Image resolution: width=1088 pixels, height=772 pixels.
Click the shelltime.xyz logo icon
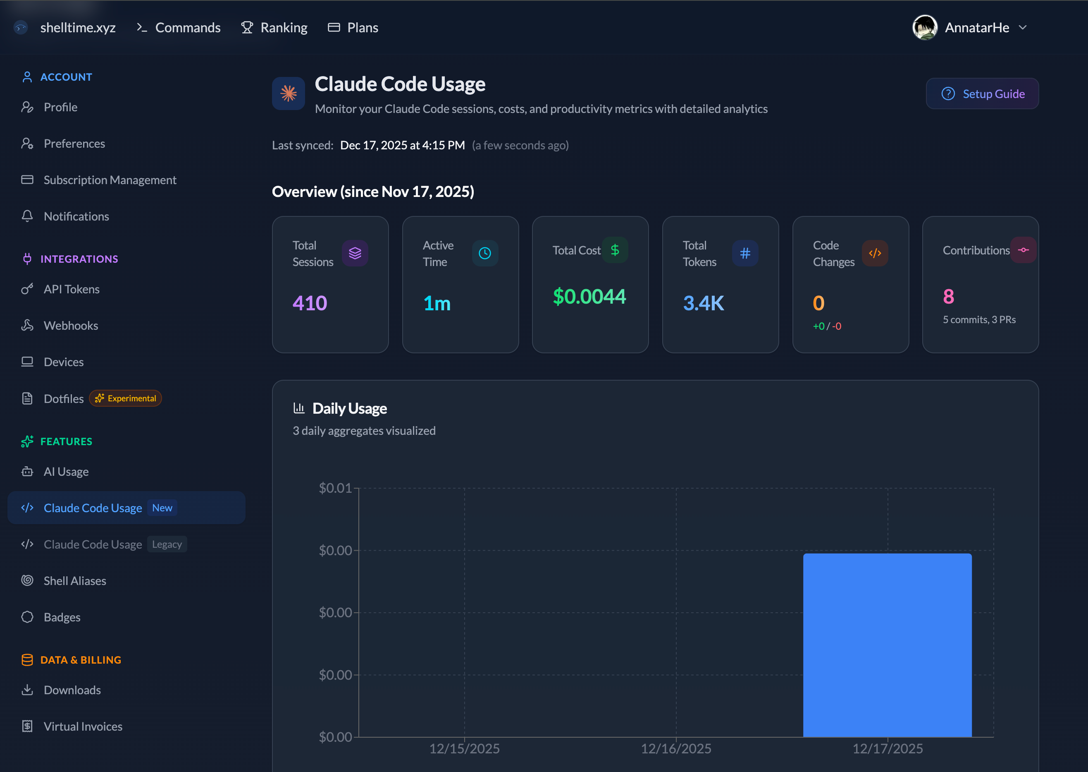pyautogui.click(x=20, y=28)
